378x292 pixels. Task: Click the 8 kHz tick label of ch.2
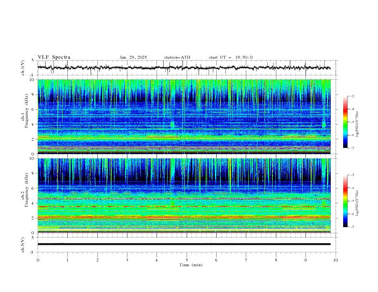pyautogui.click(x=32, y=174)
